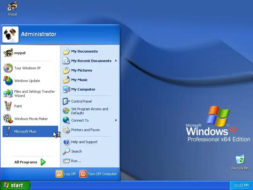Click the My Music bold label
Viewport: 253px width, 190px height.
(x=79, y=80)
